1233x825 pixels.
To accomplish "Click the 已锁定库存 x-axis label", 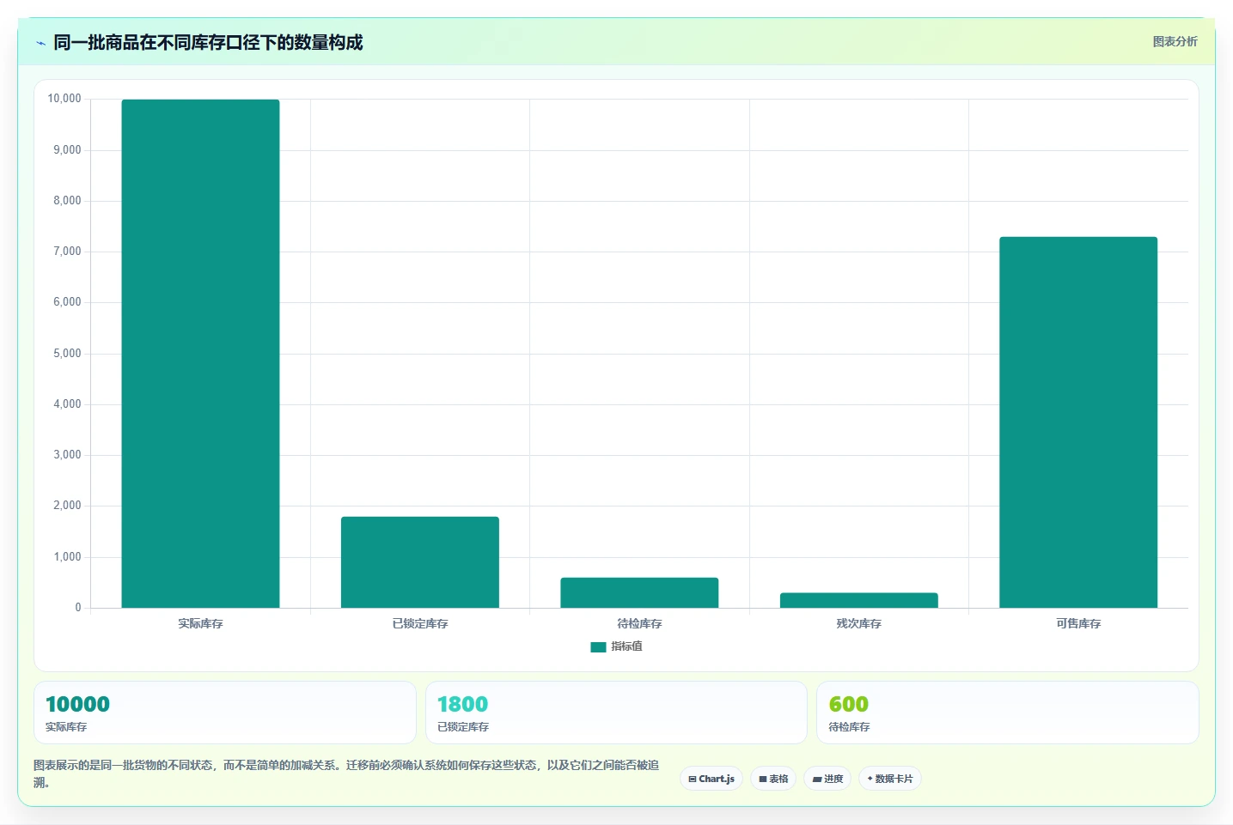I will click(420, 623).
